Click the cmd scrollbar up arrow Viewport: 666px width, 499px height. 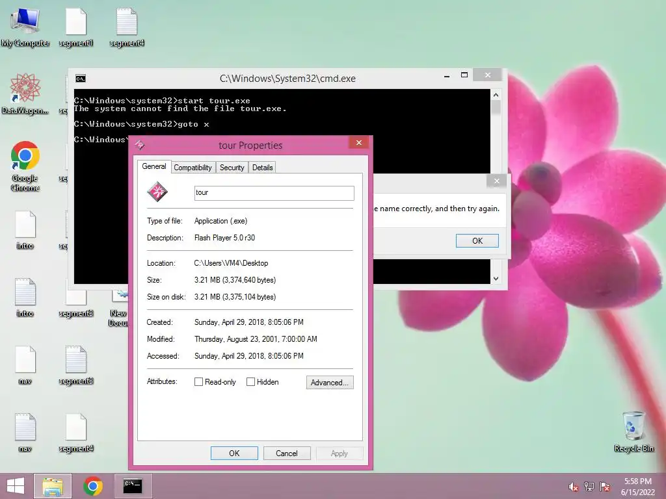pyautogui.click(x=496, y=95)
